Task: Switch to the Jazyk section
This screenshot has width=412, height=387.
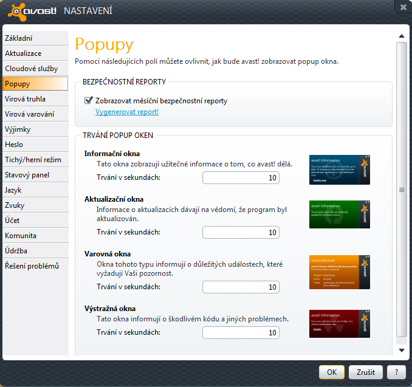Action: 35,190
